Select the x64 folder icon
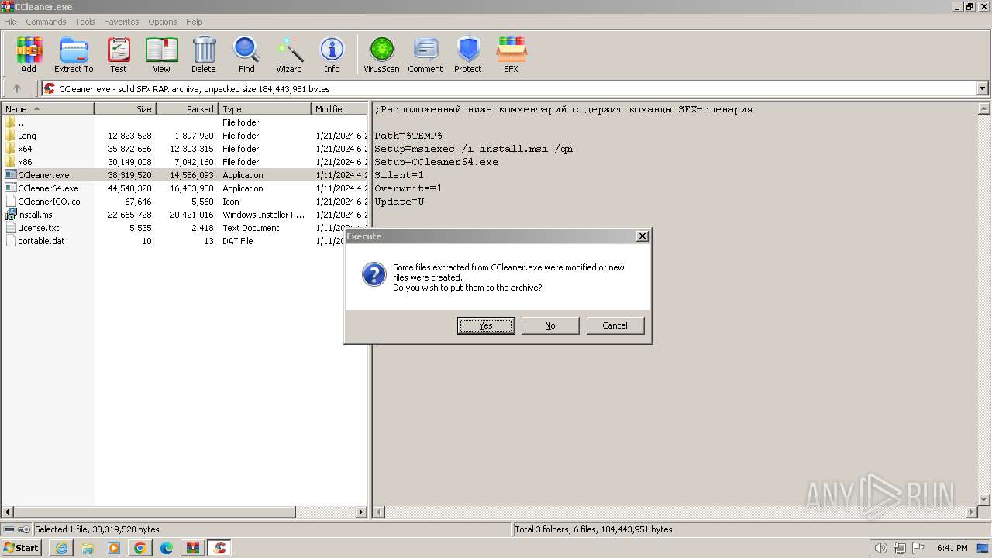This screenshot has width=992, height=558. (10, 149)
